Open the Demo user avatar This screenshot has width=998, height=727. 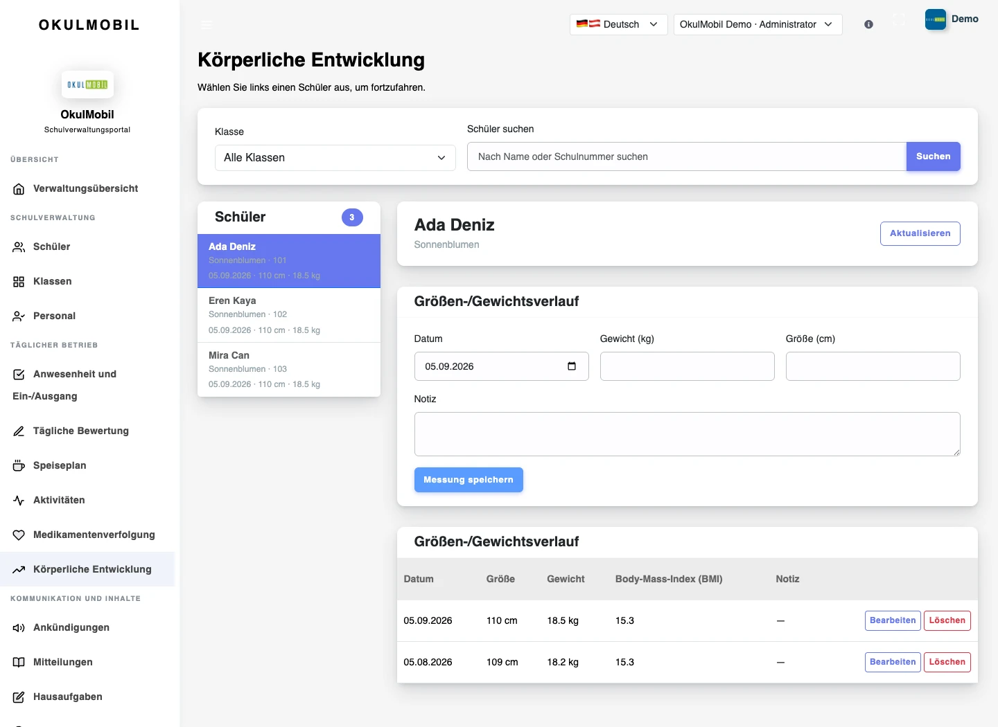(936, 19)
